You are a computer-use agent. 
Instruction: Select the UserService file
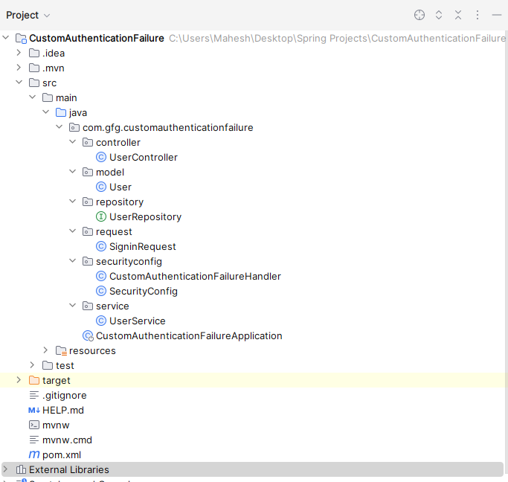[x=138, y=321]
